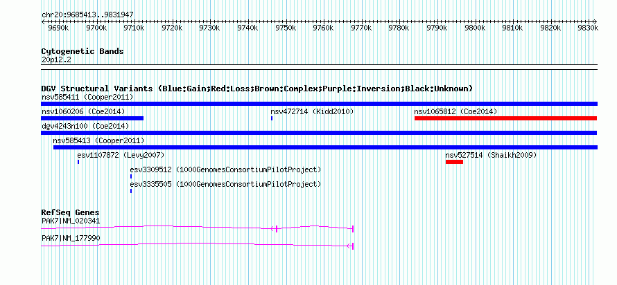Click the 9780k ruler tick label
The height and width of the screenshot is (285, 617).
tap(399, 28)
